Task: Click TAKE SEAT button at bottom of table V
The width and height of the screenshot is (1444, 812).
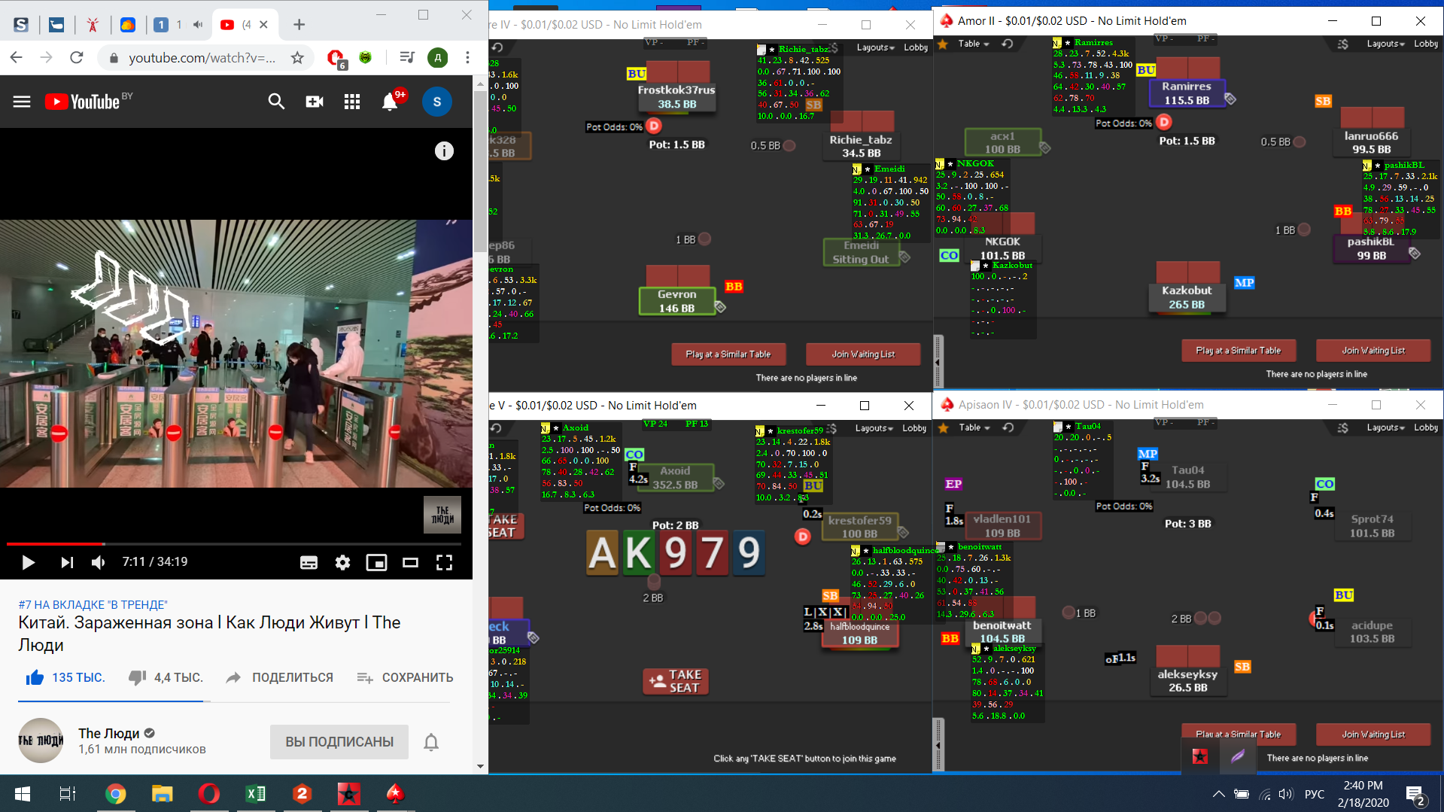Action: (675, 681)
